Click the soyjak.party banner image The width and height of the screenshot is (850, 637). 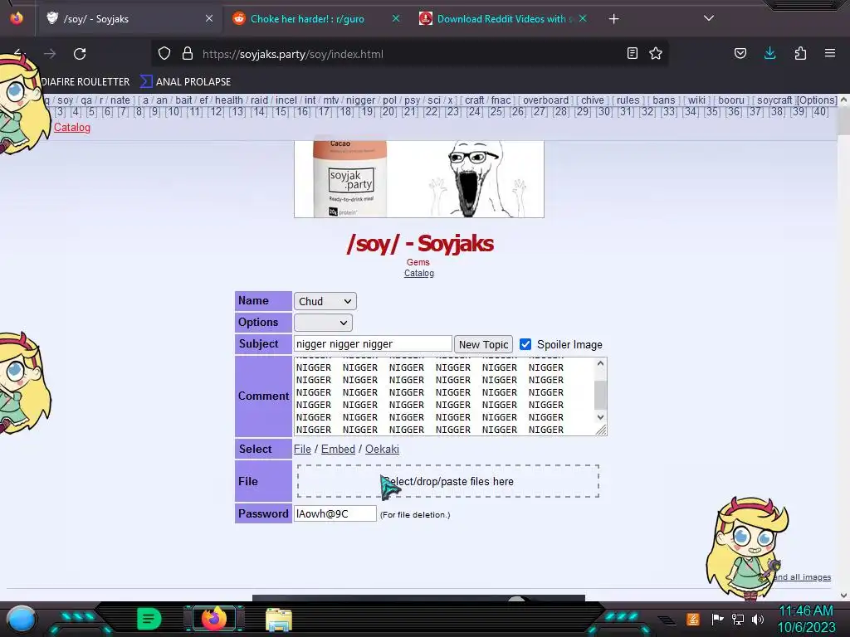tap(419, 179)
